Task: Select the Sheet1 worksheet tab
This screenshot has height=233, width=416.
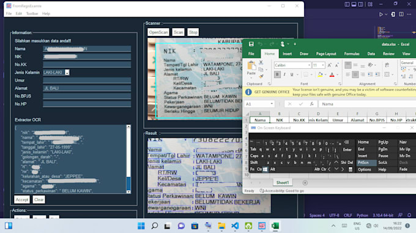Action: 283,183
